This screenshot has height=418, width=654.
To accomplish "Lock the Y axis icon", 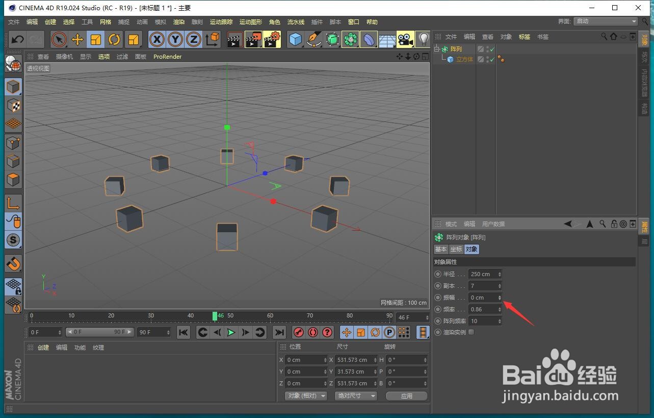I will click(x=175, y=39).
